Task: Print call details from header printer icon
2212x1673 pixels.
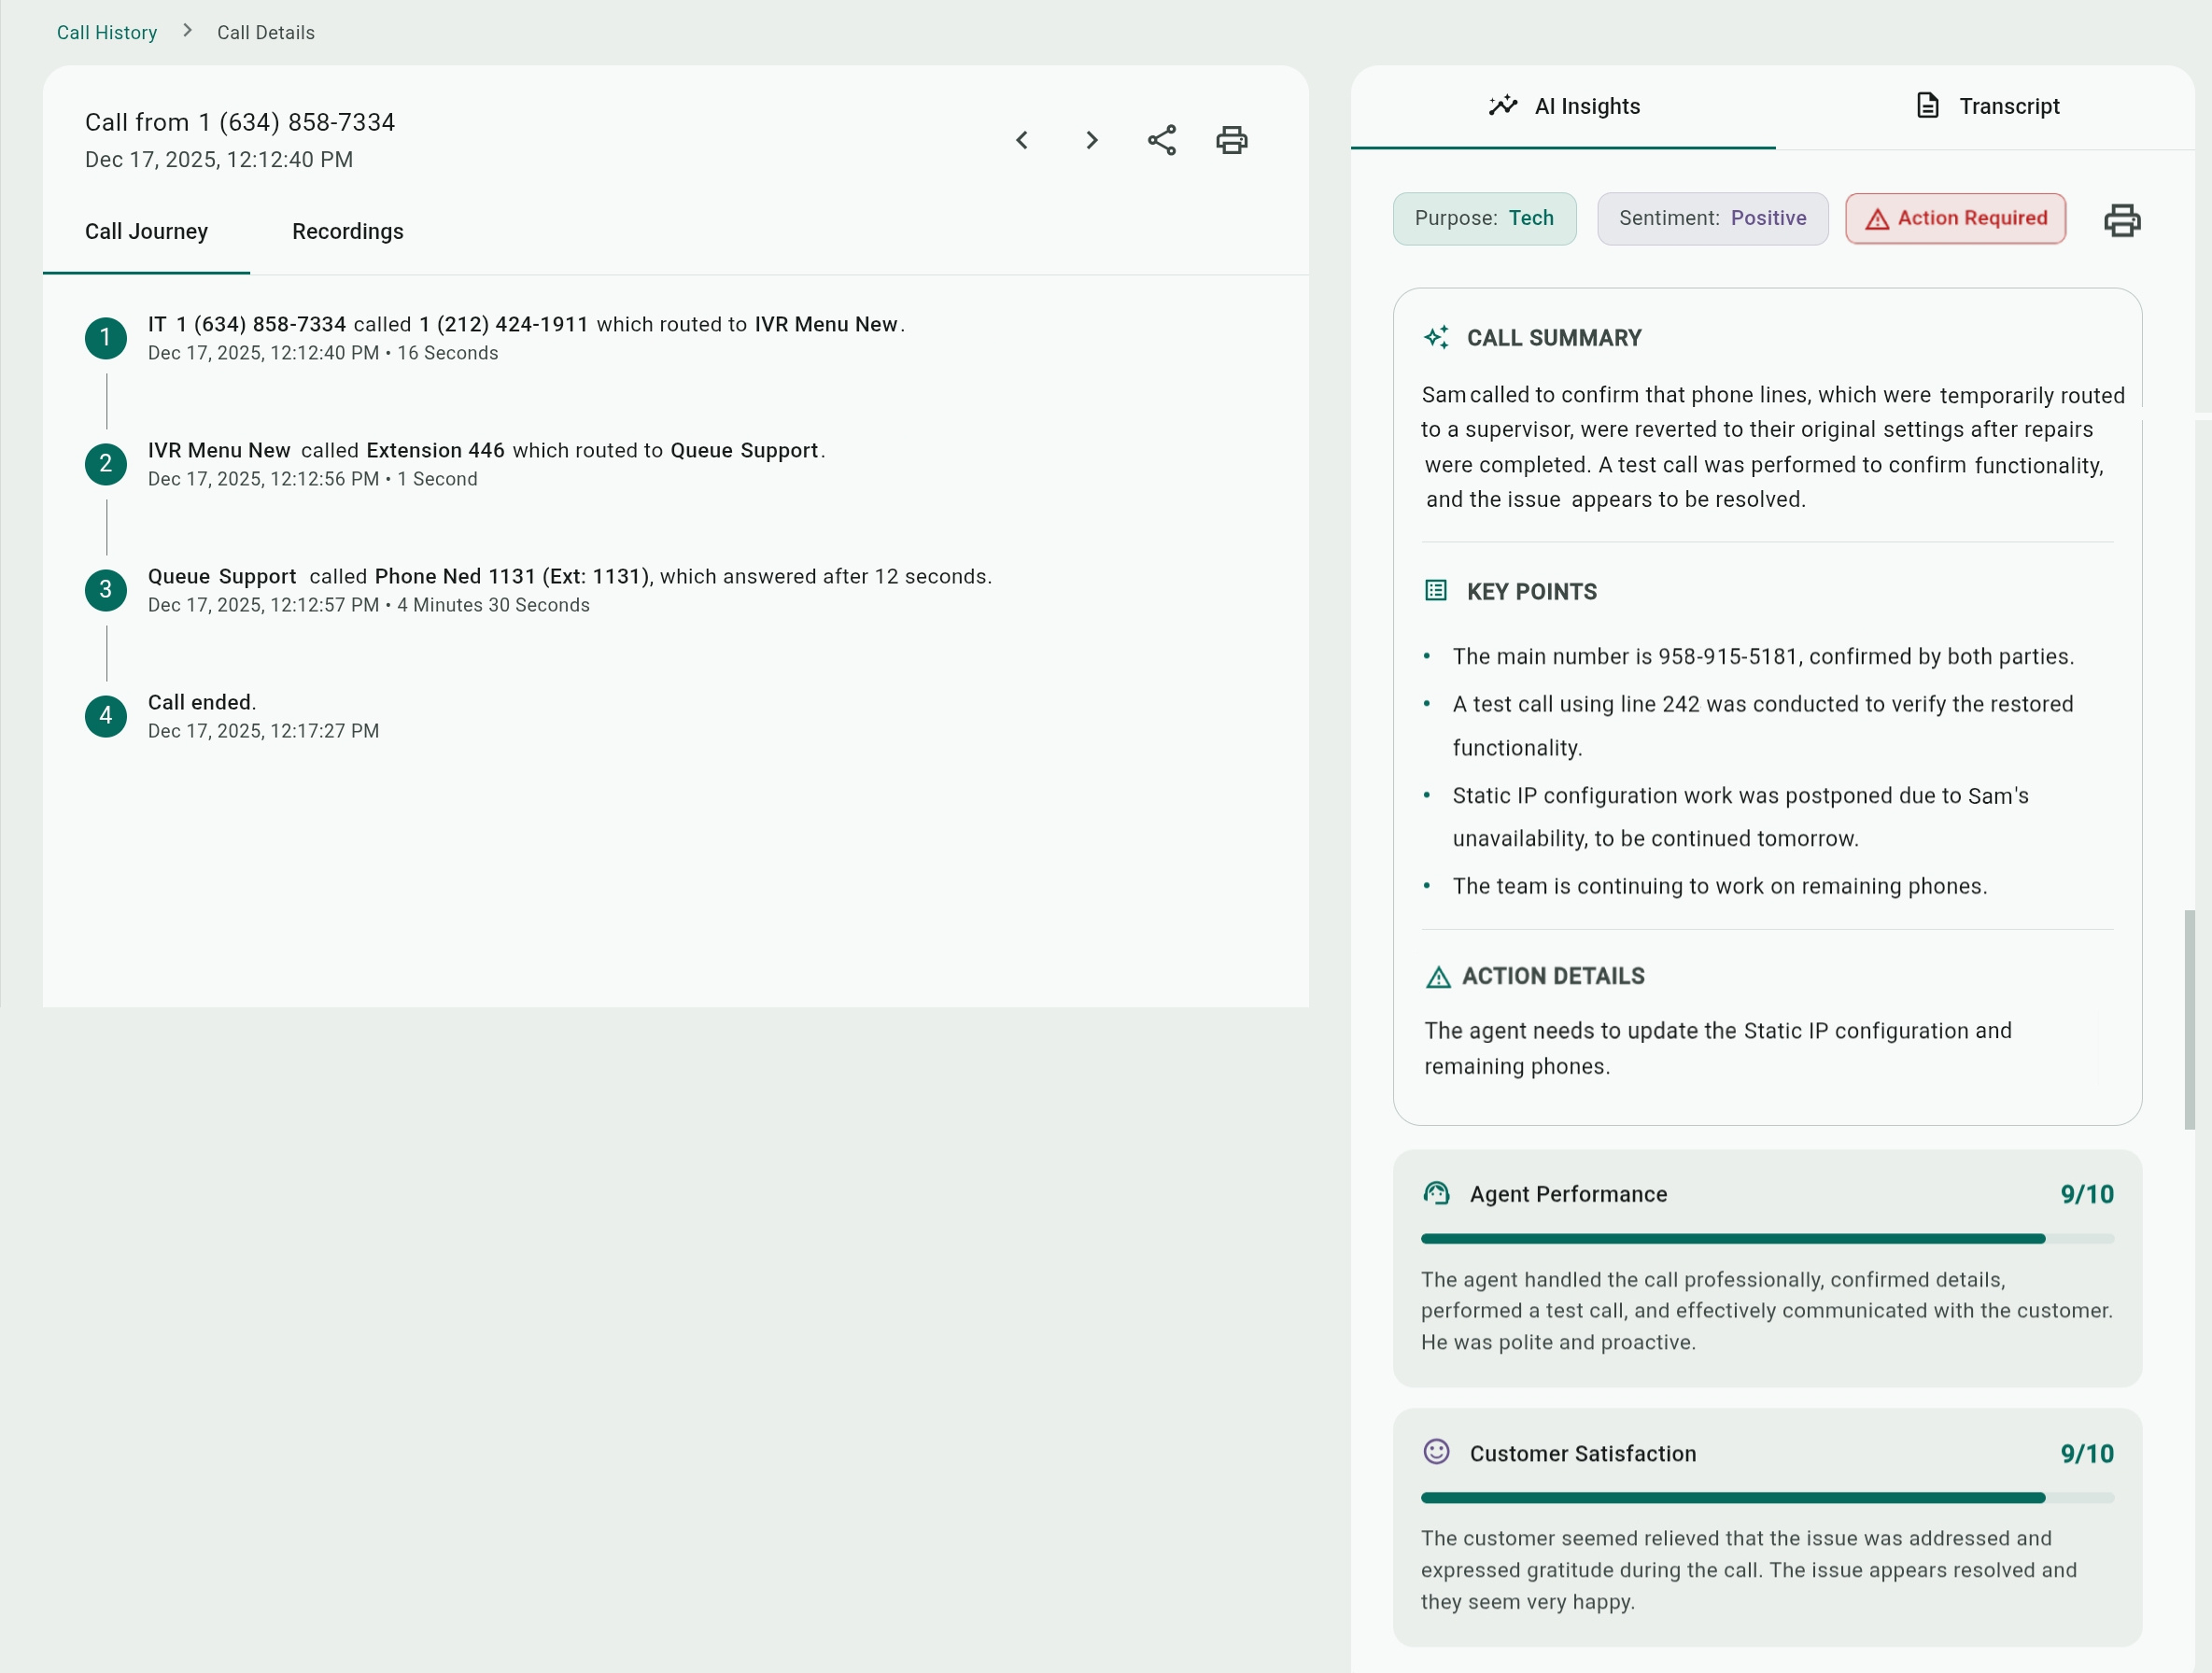Action: (1231, 140)
